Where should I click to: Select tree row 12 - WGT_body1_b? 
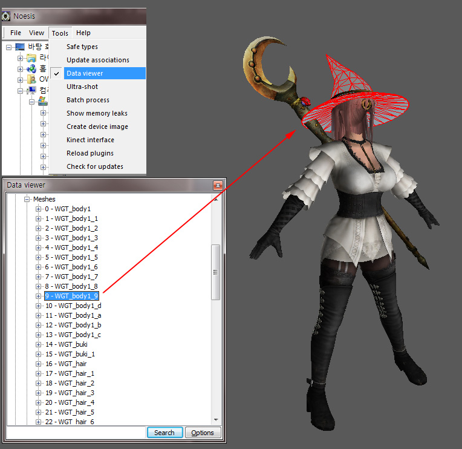(x=73, y=325)
